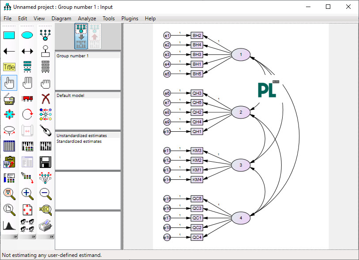Viewport: 359px width, 260px height.
Task: Select the Move objects truck tool
Action: point(27,98)
